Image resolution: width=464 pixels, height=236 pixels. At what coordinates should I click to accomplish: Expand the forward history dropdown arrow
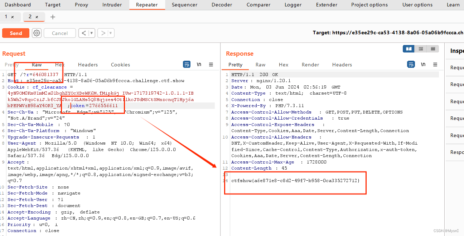click(x=111, y=33)
